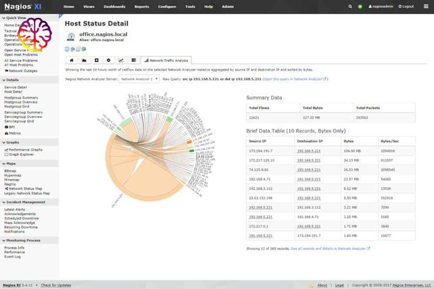Open the Views menu
This screenshot has height=289, width=434.
pyautogui.click(x=89, y=6)
